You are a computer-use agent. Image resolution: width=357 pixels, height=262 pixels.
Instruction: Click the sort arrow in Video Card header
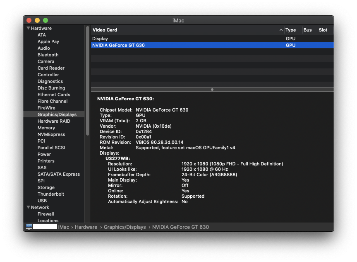[281, 30]
